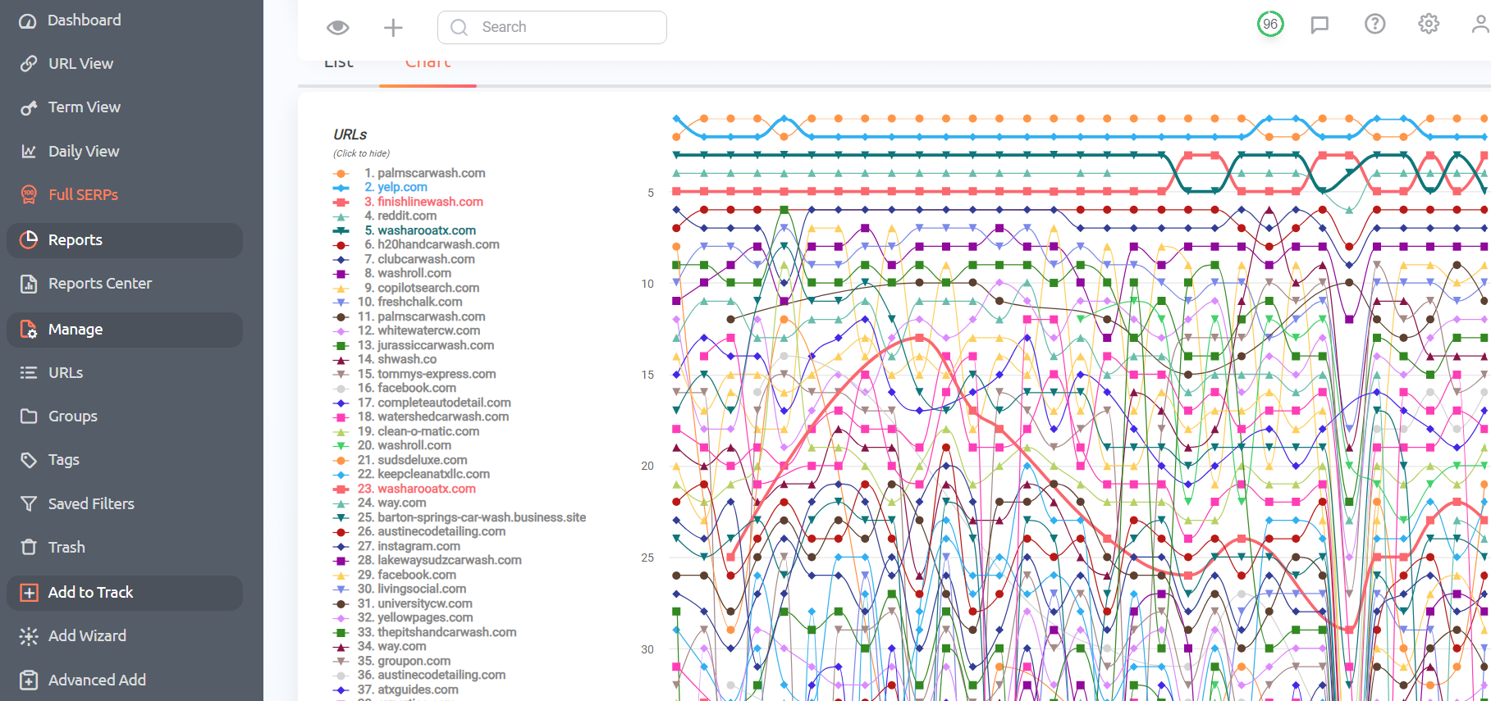
Task: Click the plus add icon
Action: [x=393, y=28]
